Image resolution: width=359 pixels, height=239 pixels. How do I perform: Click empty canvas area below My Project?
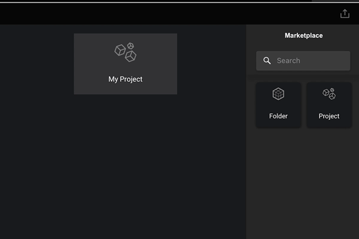tap(125, 167)
